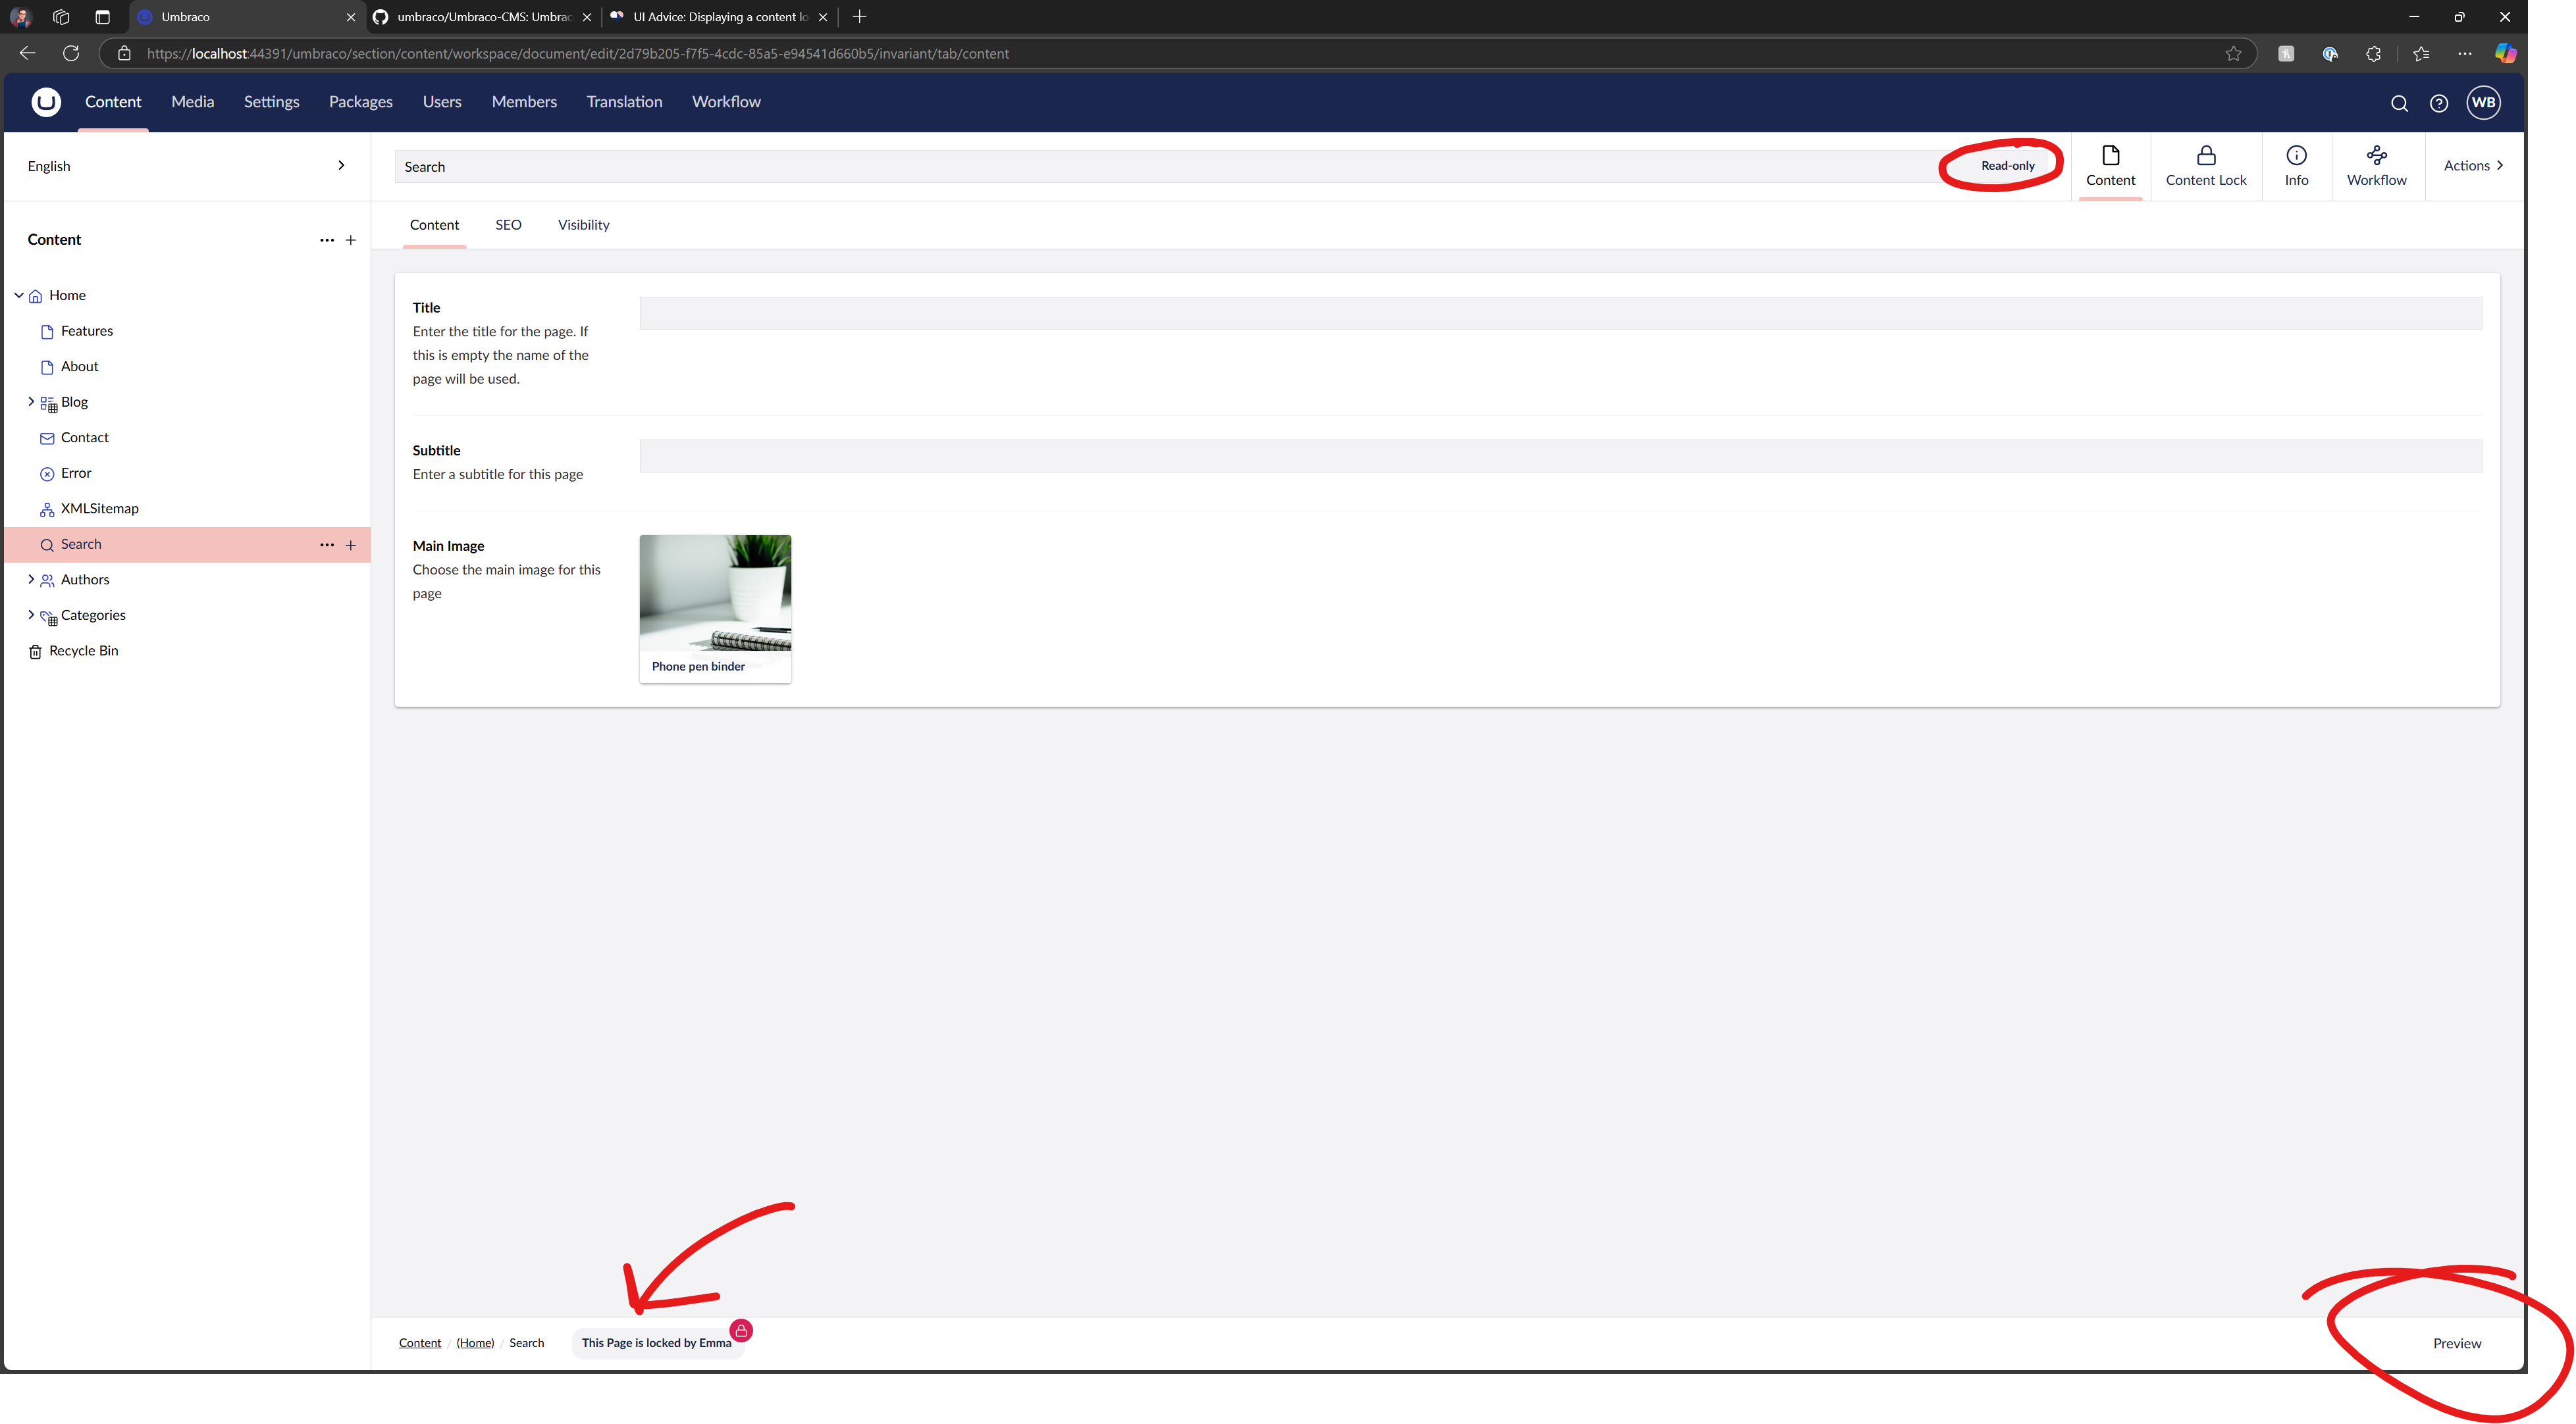Open browser settings ellipsis menu

coord(2464,54)
